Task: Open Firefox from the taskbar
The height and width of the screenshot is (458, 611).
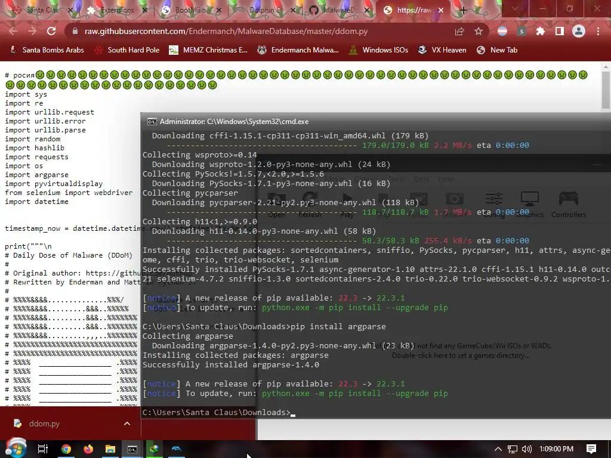Action: pos(88,449)
